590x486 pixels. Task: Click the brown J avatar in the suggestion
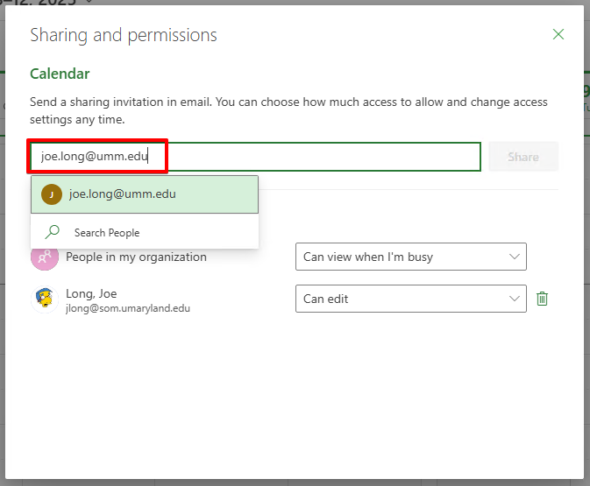click(x=51, y=194)
